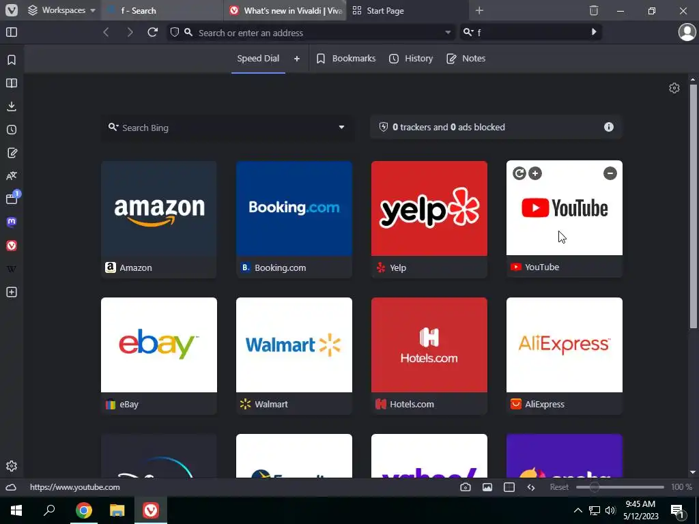Click the page vertical scrollbar

[693, 206]
